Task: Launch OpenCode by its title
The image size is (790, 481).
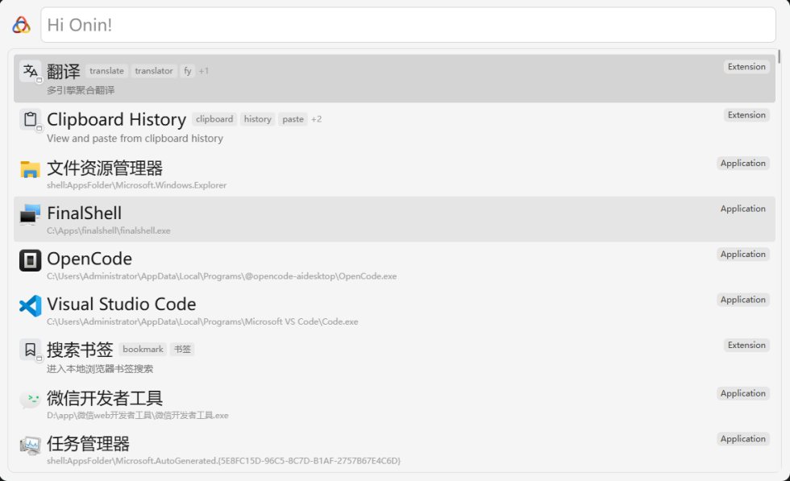Action: click(89, 259)
